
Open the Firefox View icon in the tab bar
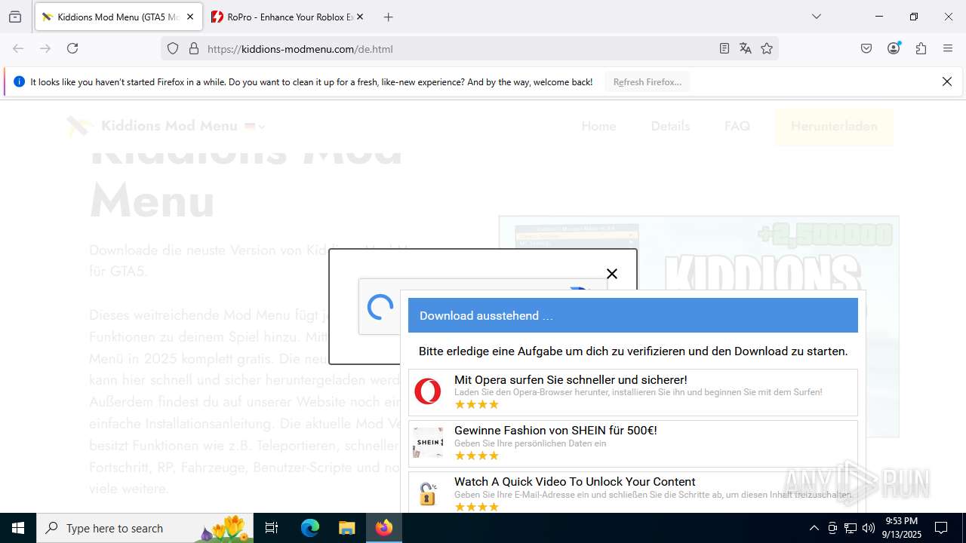[x=15, y=17]
